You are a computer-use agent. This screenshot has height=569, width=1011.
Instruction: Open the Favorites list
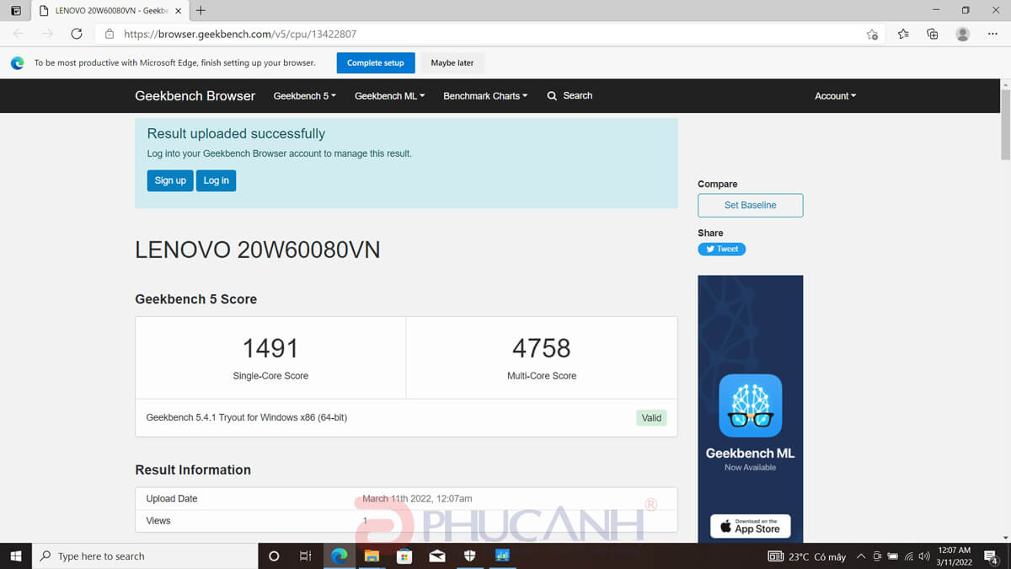(x=903, y=34)
